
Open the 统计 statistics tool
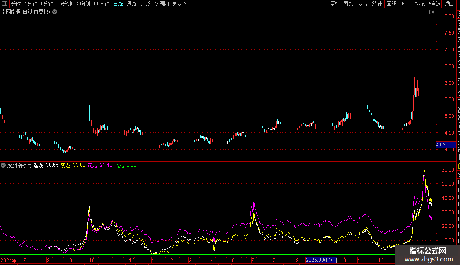377,4
